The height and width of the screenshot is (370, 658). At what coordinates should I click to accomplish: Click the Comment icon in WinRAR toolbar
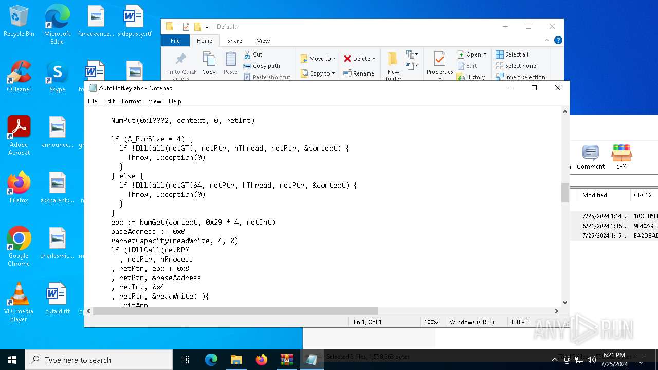tap(591, 157)
